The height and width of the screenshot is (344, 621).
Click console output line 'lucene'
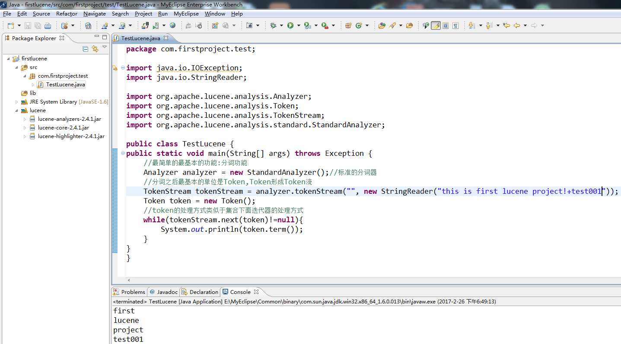126,320
